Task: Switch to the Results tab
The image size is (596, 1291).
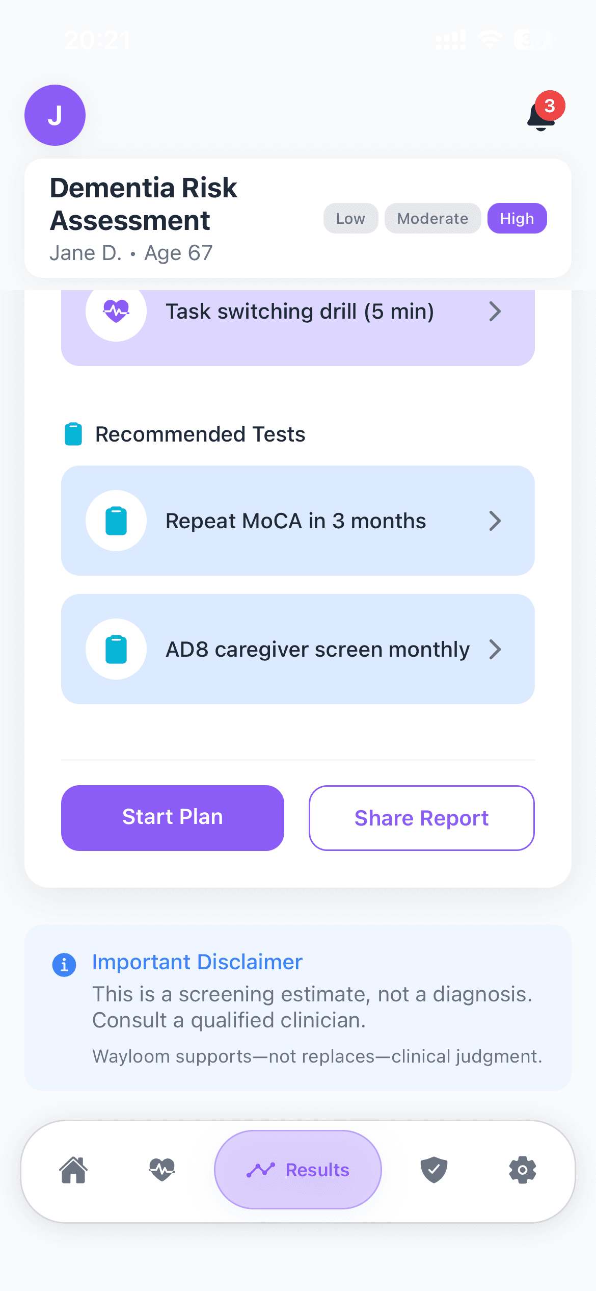Action: (x=297, y=1170)
